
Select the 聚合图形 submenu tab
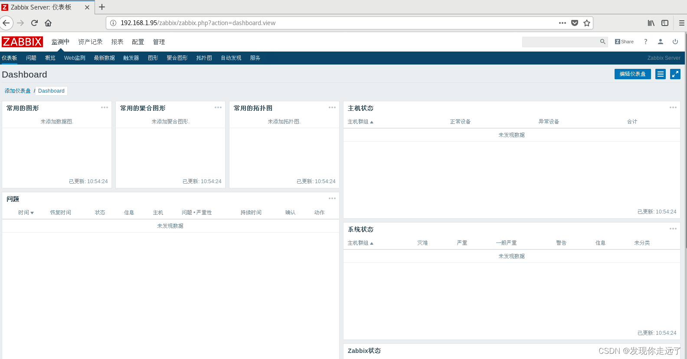177,58
